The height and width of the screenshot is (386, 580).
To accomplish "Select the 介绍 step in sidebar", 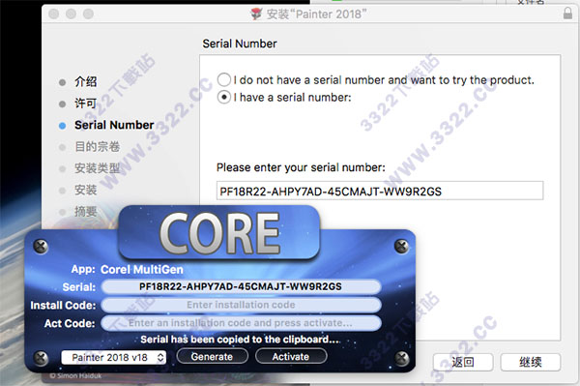I will click(85, 81).
